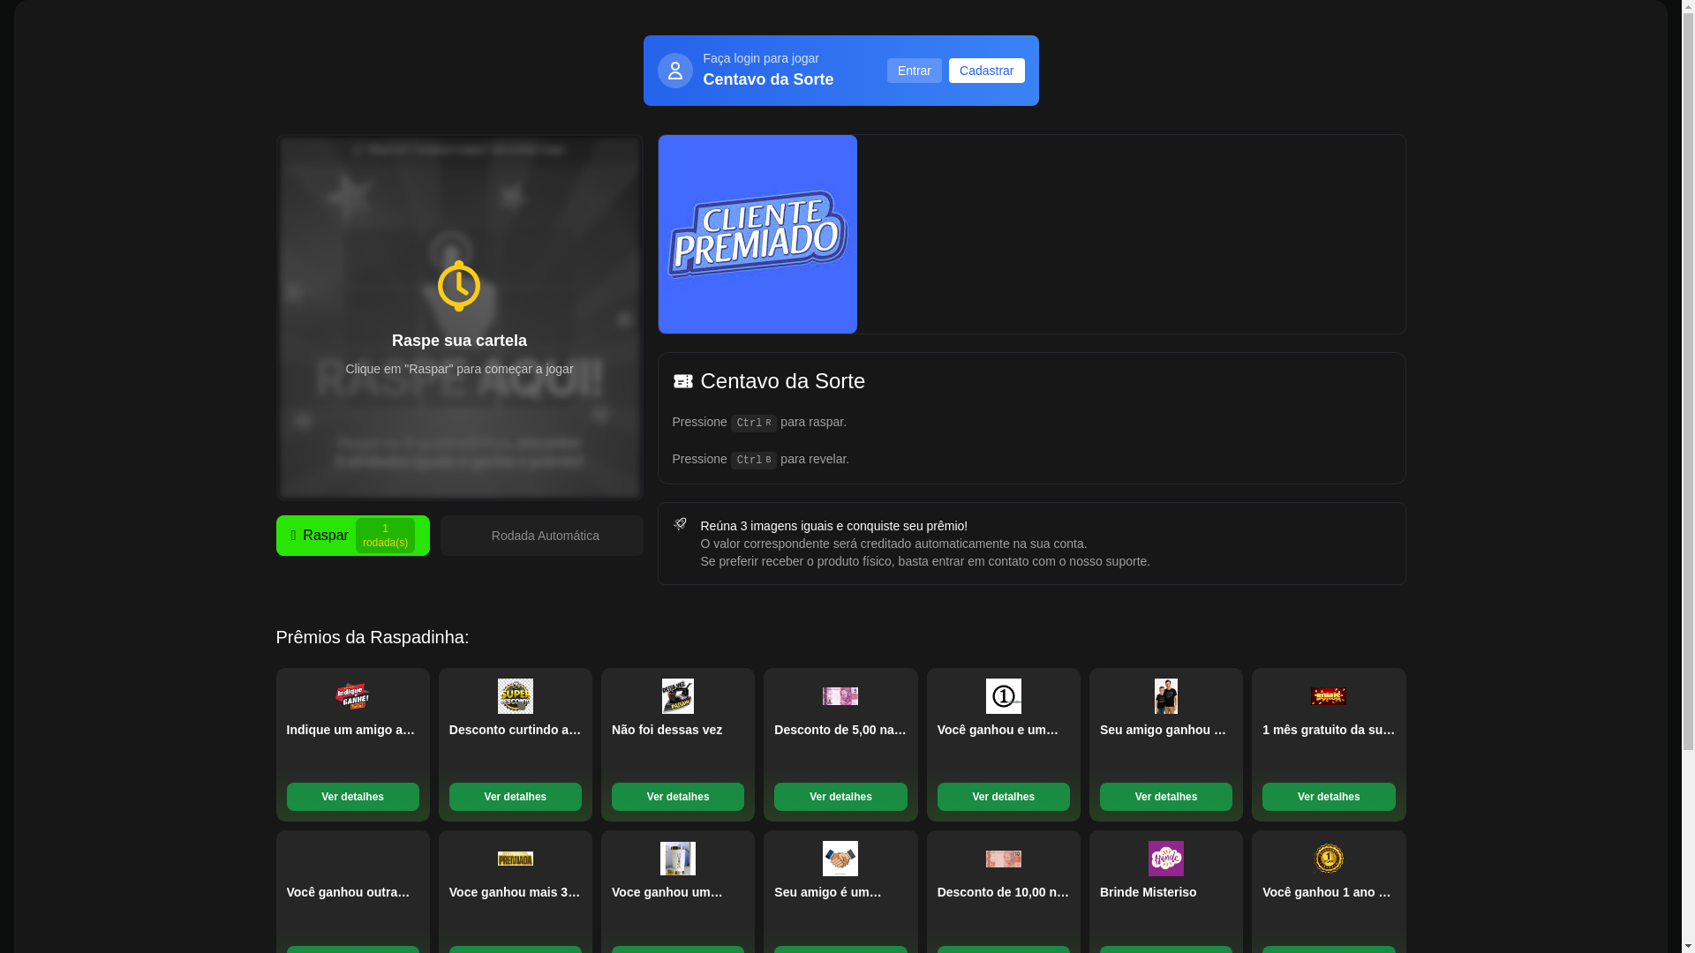Click the handshake icon on Seu amigo é um card
Screen dimensions: 1695x953
840,859
